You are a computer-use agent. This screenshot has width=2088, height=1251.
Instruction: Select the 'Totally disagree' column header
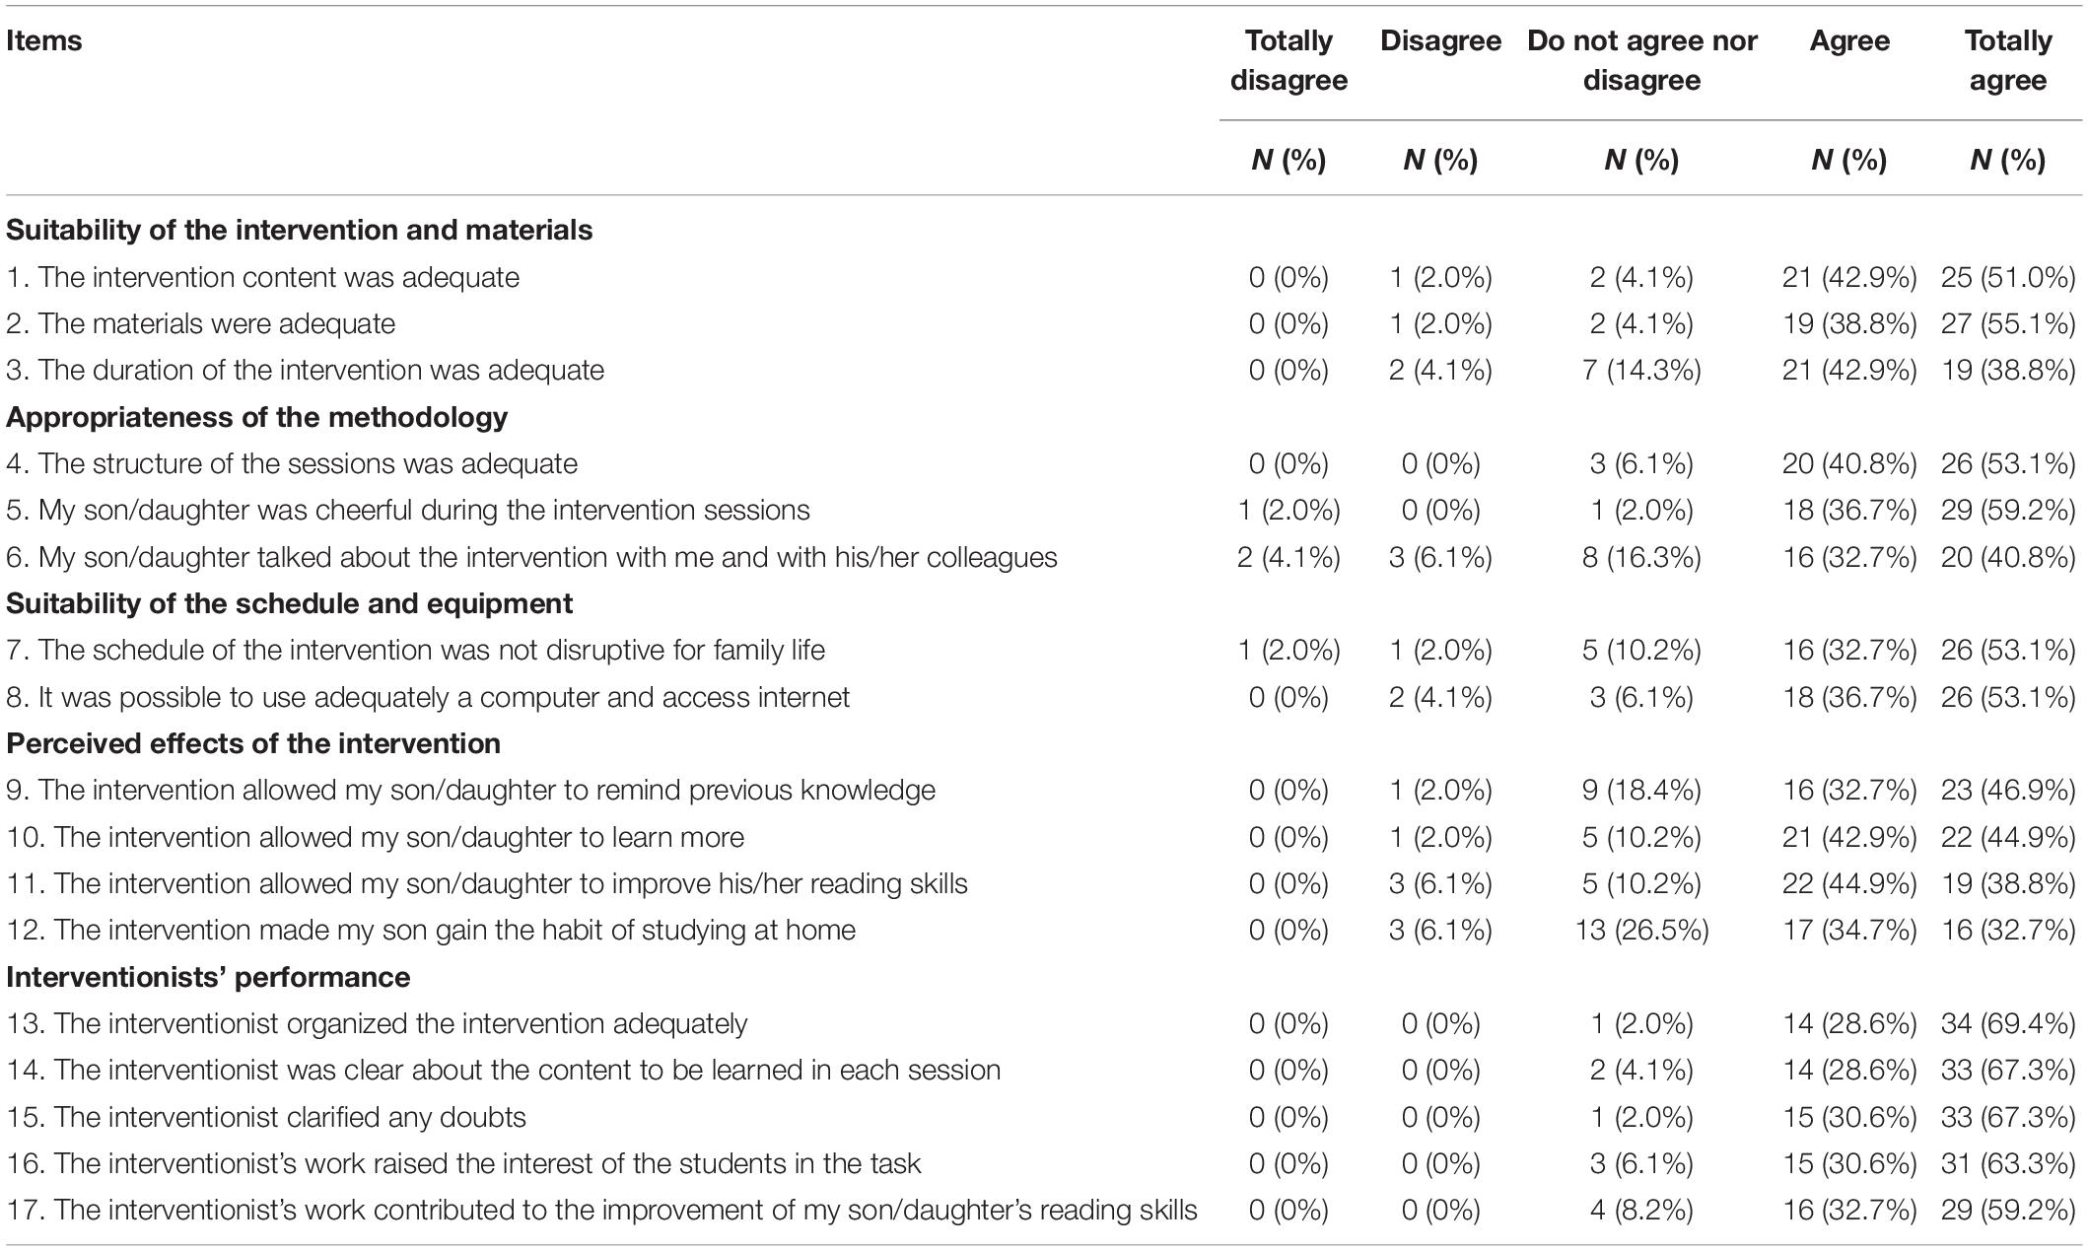pos(1288,60)
